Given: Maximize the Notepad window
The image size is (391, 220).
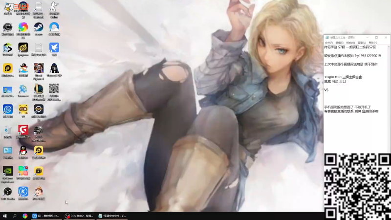Looking at the screenshot, I should point(376,38).
